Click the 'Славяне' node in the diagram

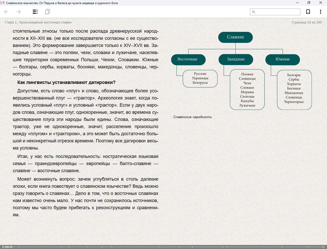(x=235, y=37)
